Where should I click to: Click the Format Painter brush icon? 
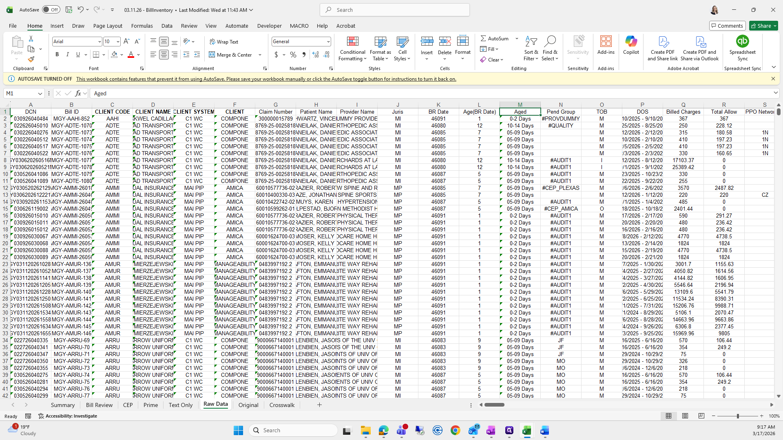coord(31,59)
